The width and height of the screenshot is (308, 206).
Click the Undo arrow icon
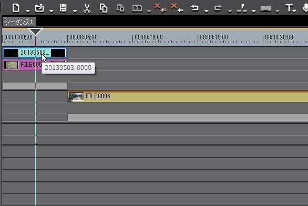pos(194,8)
